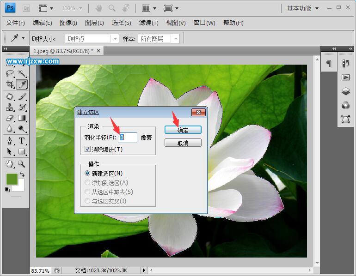
Task: Open the 图层(L) menu
Action: coord(94,23)
